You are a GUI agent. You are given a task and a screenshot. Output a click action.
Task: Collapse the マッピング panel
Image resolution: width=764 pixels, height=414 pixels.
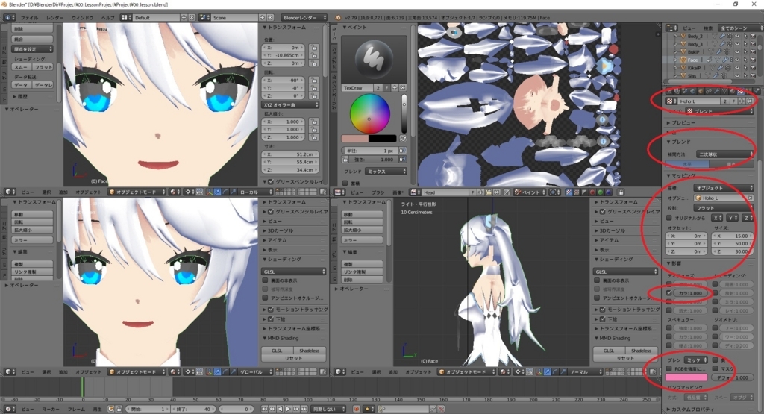point(681,175)
